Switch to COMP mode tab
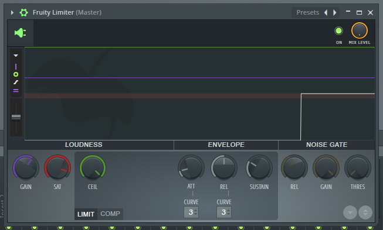 coord(110,214)
